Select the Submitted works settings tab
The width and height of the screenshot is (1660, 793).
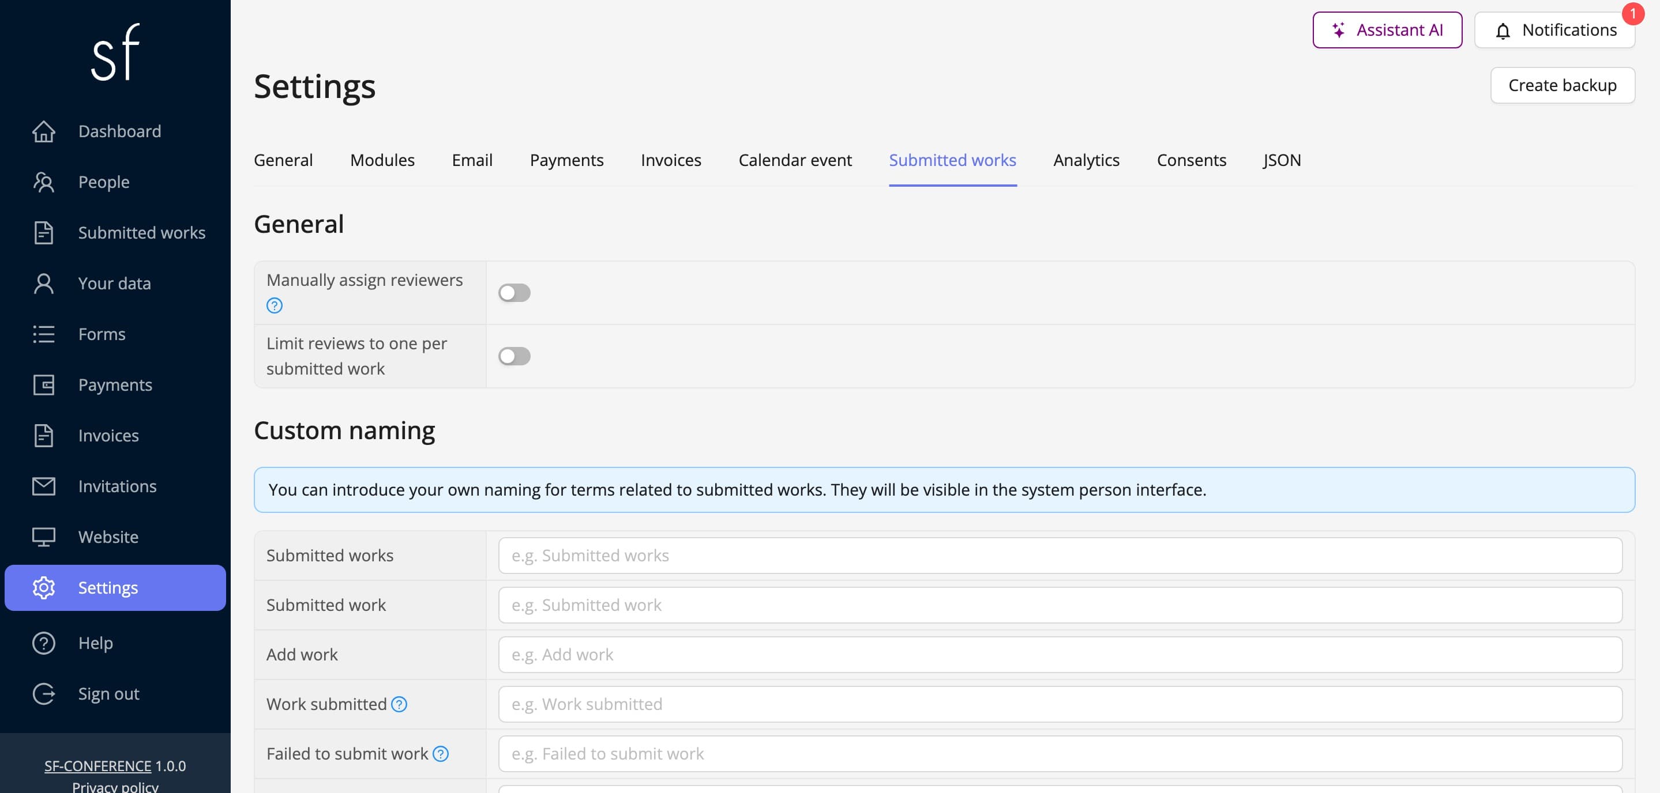pos(952,160)
